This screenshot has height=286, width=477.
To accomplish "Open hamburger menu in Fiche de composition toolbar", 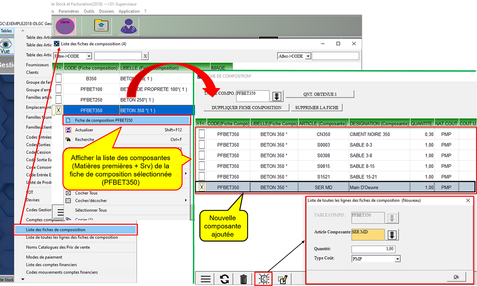I will coord(206,279).
